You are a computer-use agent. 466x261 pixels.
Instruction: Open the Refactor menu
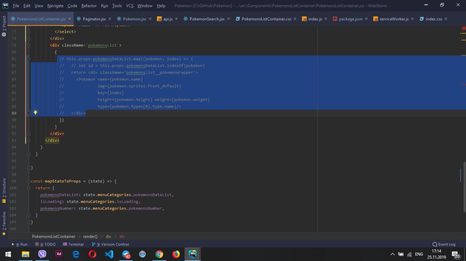(x=89, y=6)
